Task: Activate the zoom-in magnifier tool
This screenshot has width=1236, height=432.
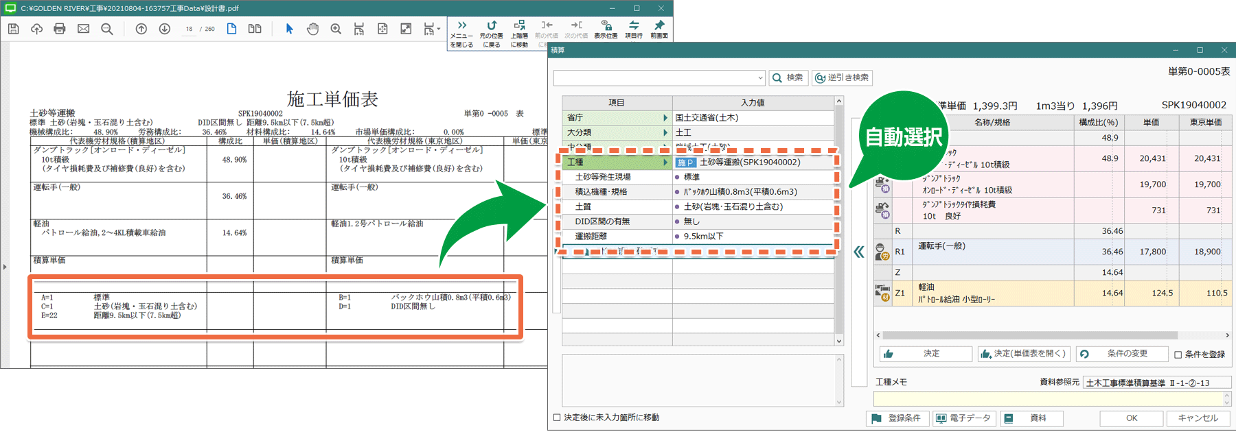Action: [336, 29]
